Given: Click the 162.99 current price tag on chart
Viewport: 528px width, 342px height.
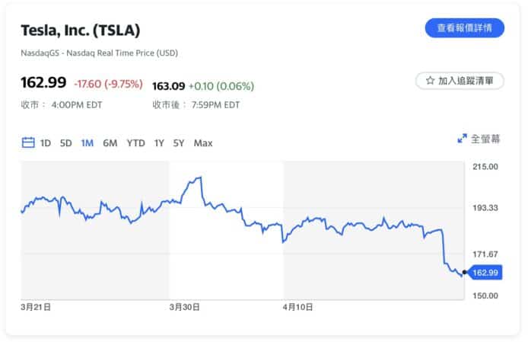Looking at the screenshot, I should [485, 272].
